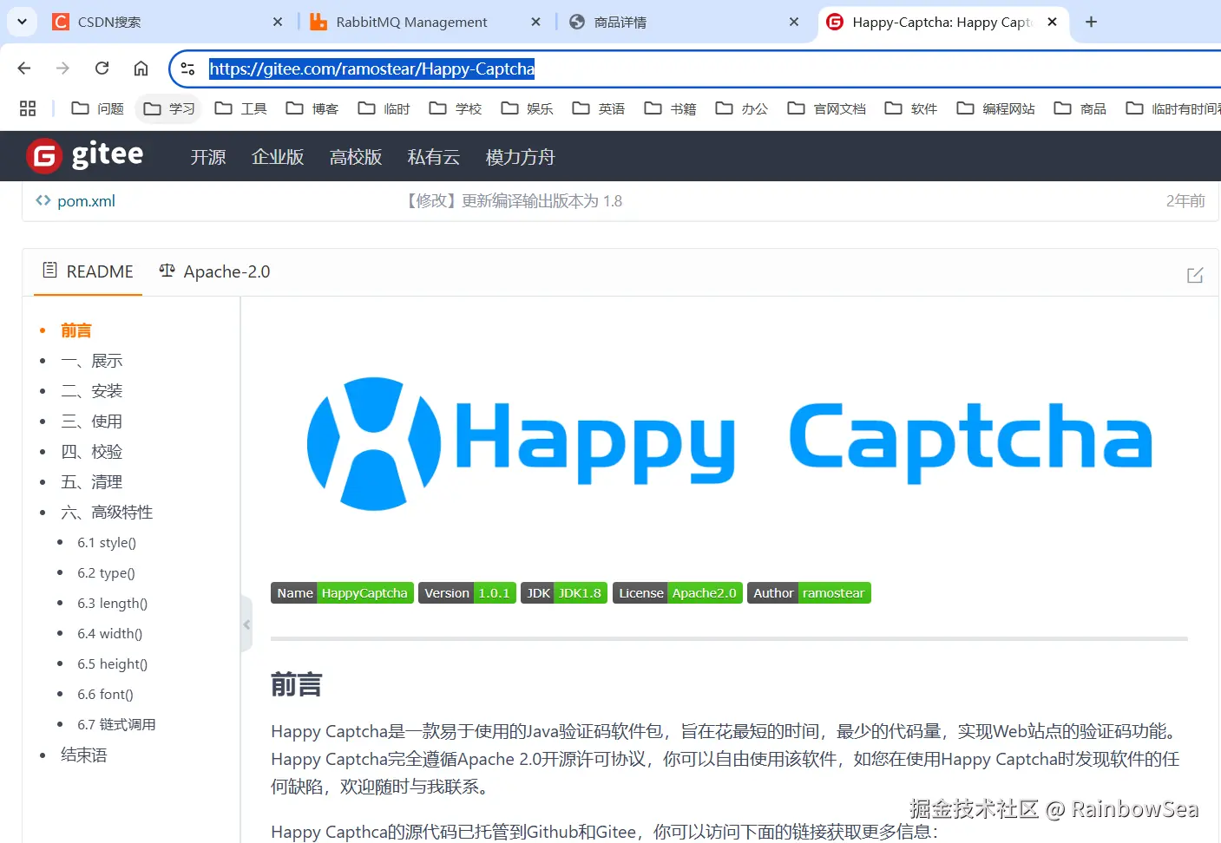The height and width of the screenshot is (843, 1221).
Task: Jump to 一、展示 in the outline
Action: pyautogui.click(x=91, y=361)
